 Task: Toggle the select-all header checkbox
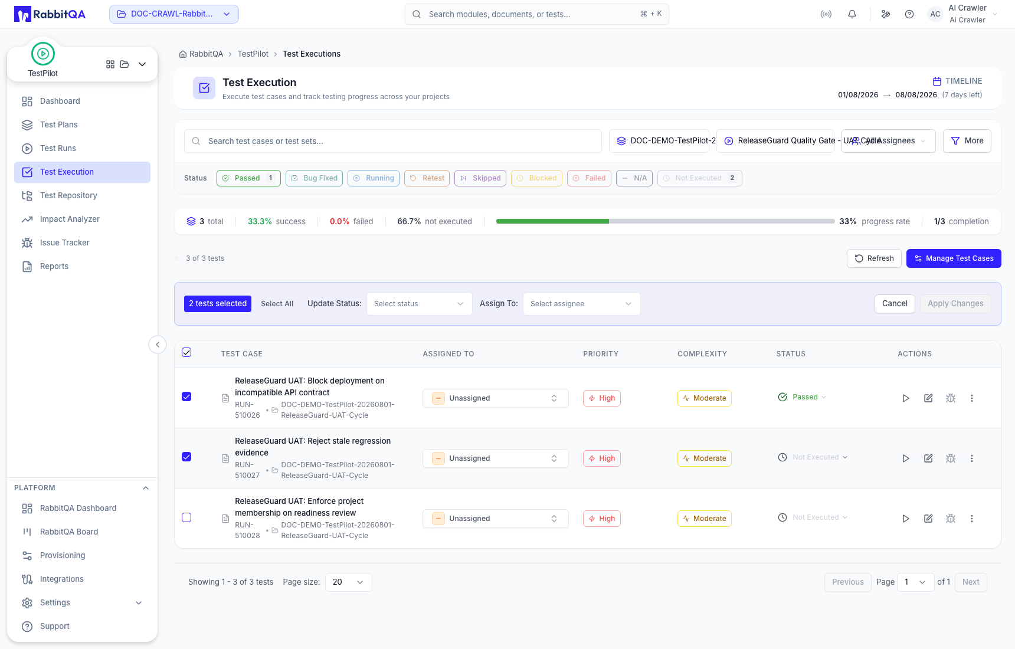(x=186, y=352)
